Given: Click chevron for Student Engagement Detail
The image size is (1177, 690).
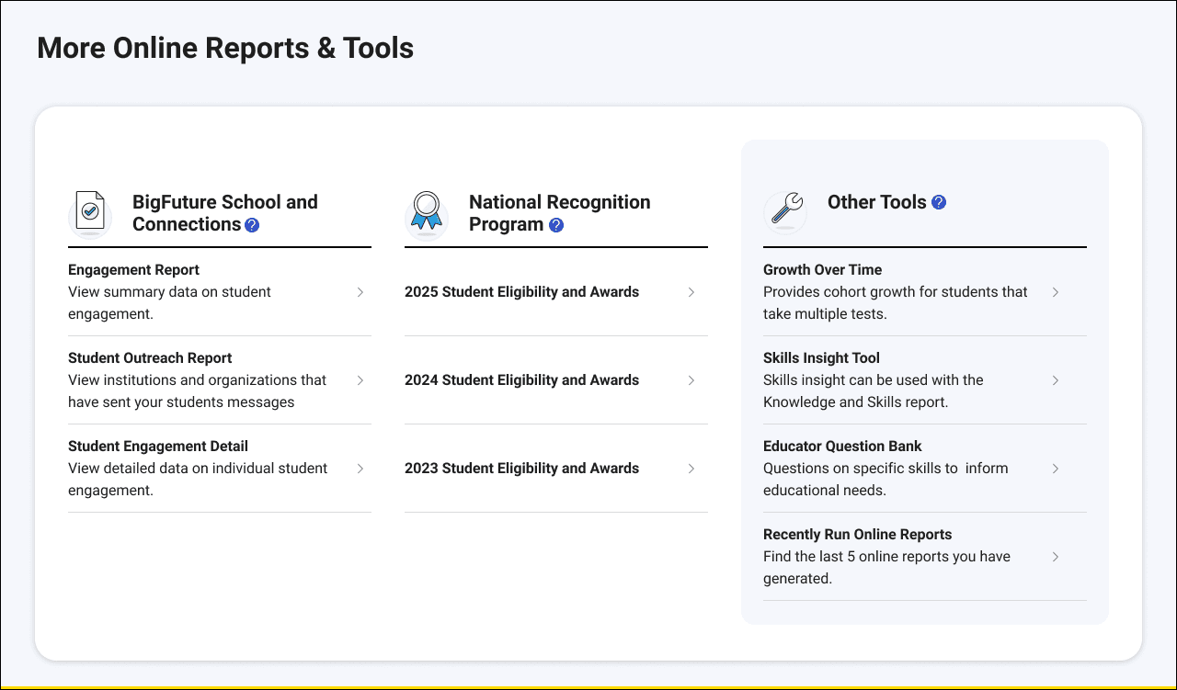Looking at the screenshot, I should tap(360, 469).
